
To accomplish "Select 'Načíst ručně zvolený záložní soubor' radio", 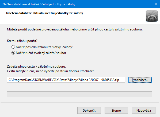I will click(x=39, y=53).
